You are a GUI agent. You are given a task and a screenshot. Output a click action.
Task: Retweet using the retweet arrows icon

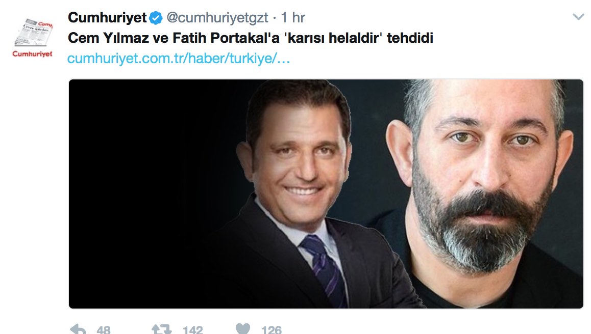pos(161,329)
